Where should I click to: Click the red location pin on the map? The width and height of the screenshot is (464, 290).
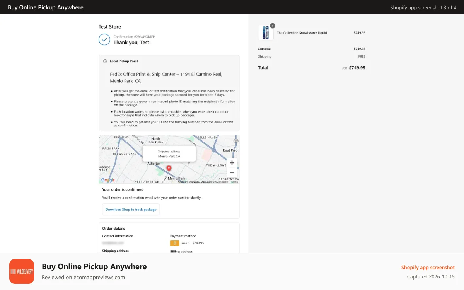(169, 168)
